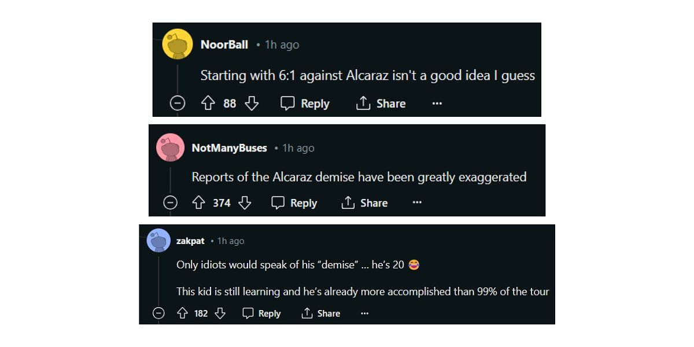Open zakpat's blue avatar
The height and width of the screenshot is (347, 694).
pos(158,241)
